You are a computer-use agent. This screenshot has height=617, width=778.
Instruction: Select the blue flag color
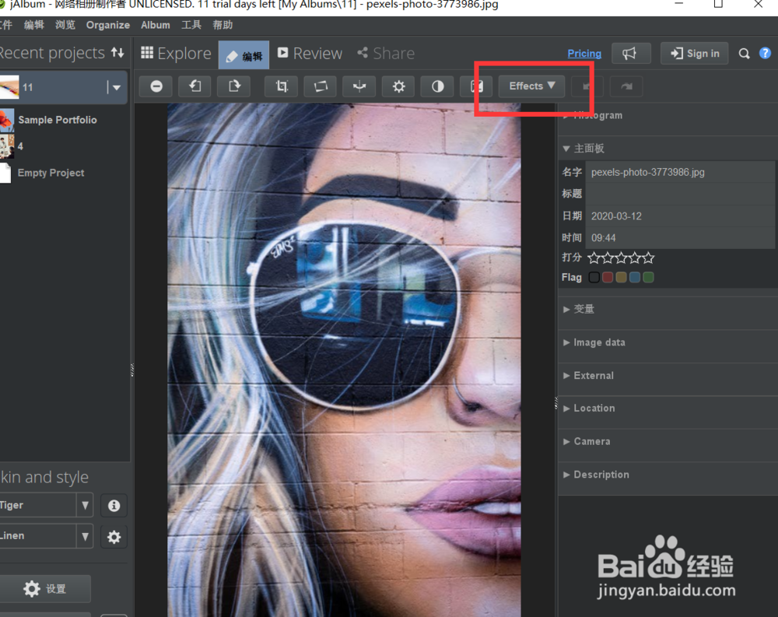pyautogui.click(x=635, y=277)
